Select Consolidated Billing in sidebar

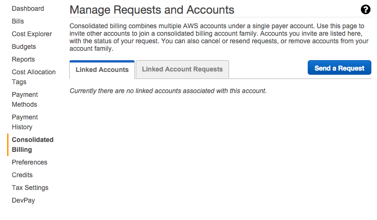[x=33, y=145]
